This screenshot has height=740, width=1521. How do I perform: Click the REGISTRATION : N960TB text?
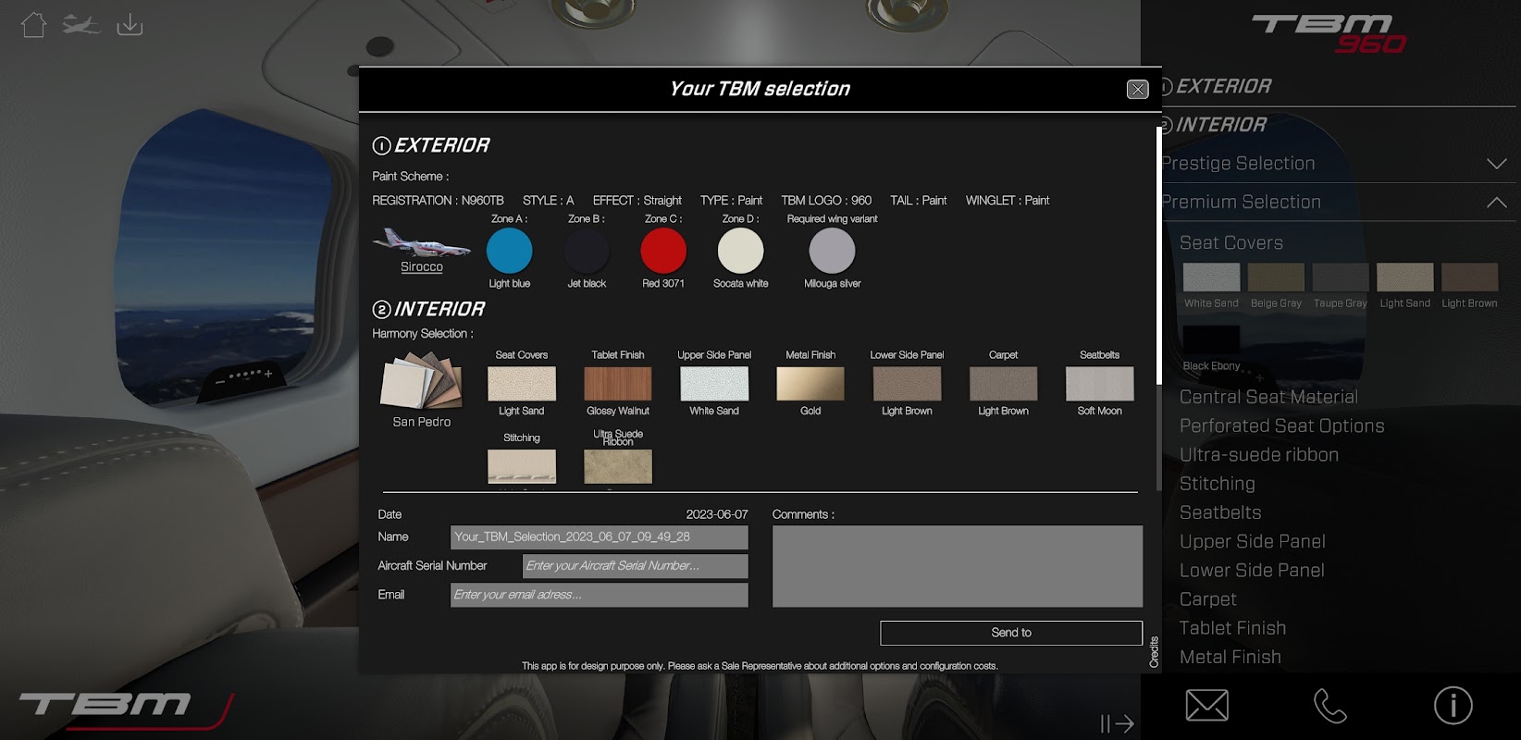point(438,201)
